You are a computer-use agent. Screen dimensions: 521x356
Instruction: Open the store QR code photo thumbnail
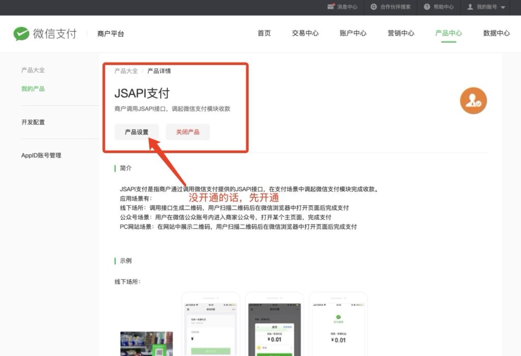(147, 344)
